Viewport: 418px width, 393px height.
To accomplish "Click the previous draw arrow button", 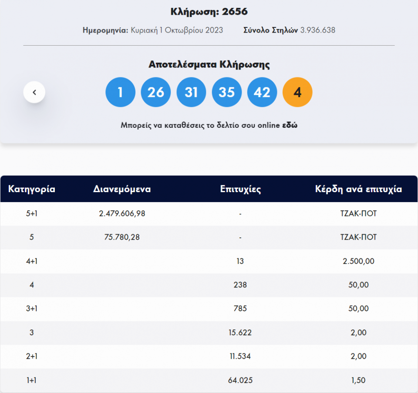I will tap(34, 92).
